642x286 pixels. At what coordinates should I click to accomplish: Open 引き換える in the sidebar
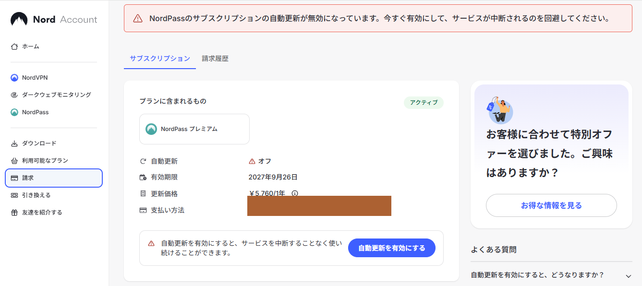coord(54,195)
